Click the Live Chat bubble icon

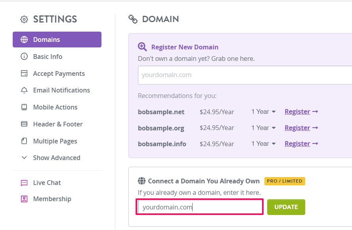click(x=24, y=183)
